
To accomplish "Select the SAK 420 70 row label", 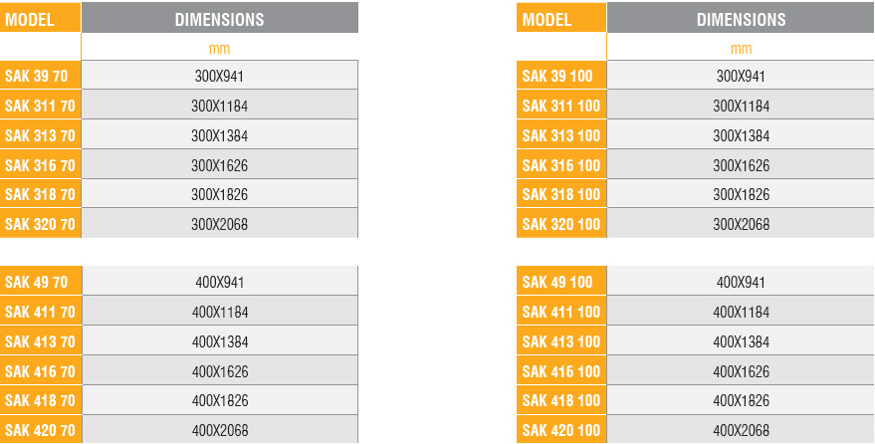I will pos(41,429).
